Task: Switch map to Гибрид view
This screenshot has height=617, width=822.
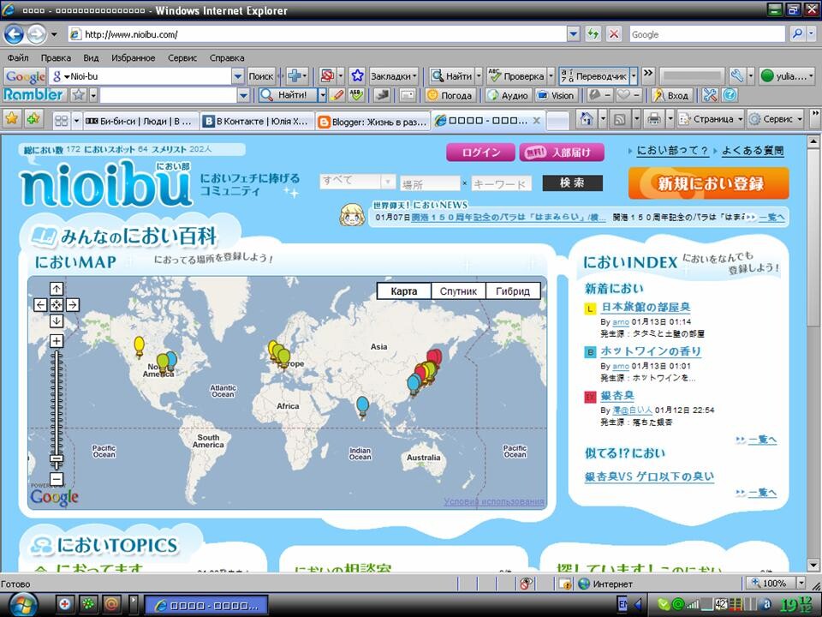Action: [x=513, y=291]
